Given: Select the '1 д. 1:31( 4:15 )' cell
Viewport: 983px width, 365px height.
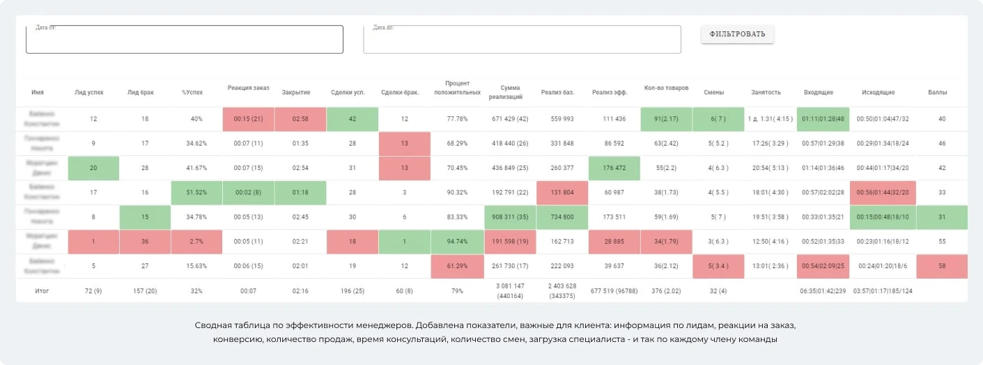Looking at the screenshot, I should pyautogui.click(x=771, y=119).
